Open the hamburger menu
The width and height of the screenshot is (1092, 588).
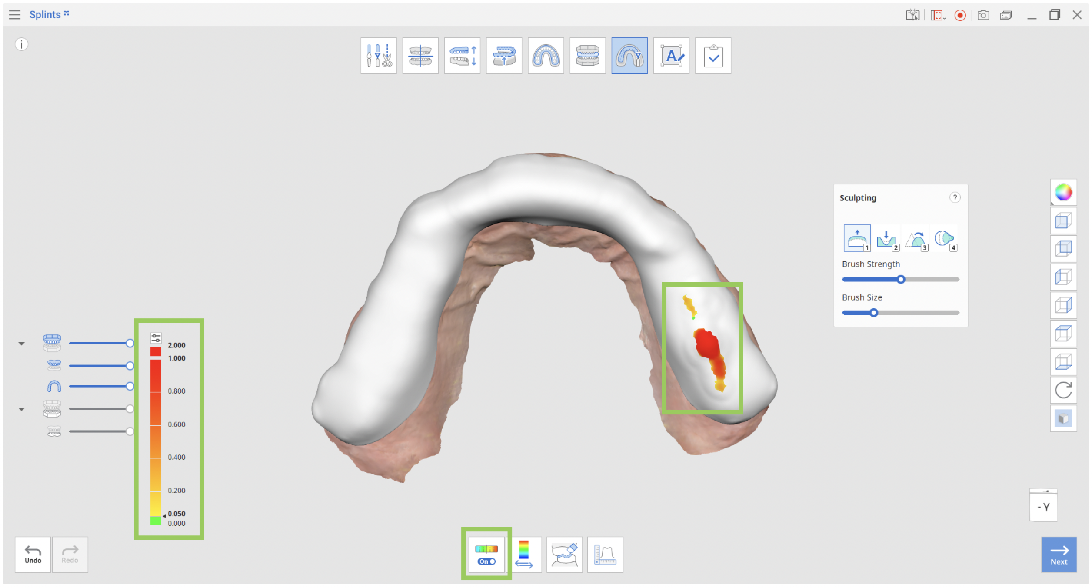[x=15, y=15]
